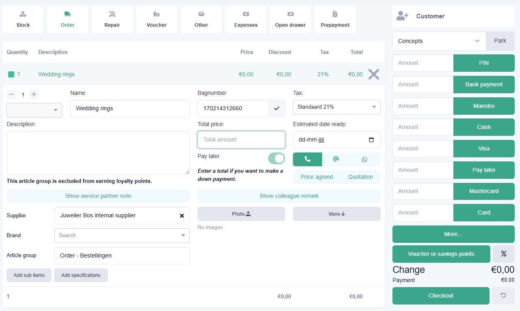Remove the Wedding rings line item

(373, 74)
